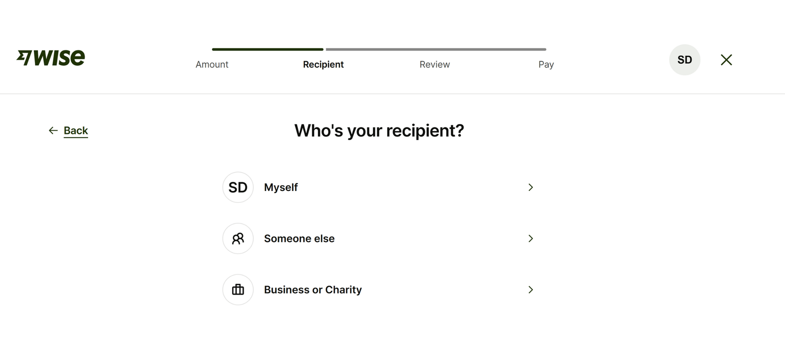Click the grey remaining progress bar

(x=436, y=49)
